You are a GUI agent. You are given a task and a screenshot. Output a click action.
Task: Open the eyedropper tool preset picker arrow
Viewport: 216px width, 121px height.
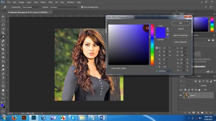pyautogui.click(x=8, y=7)
